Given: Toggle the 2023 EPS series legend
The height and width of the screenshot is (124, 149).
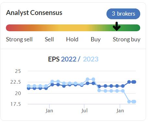Looking at the screenshot, I should pos(91,59).
